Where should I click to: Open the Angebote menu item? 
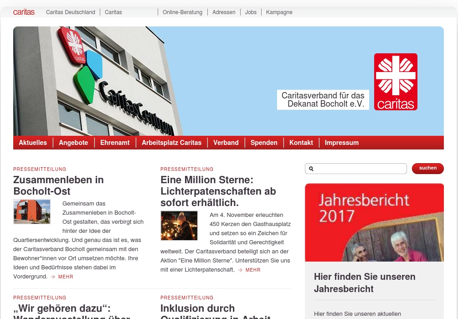[73, 143]
